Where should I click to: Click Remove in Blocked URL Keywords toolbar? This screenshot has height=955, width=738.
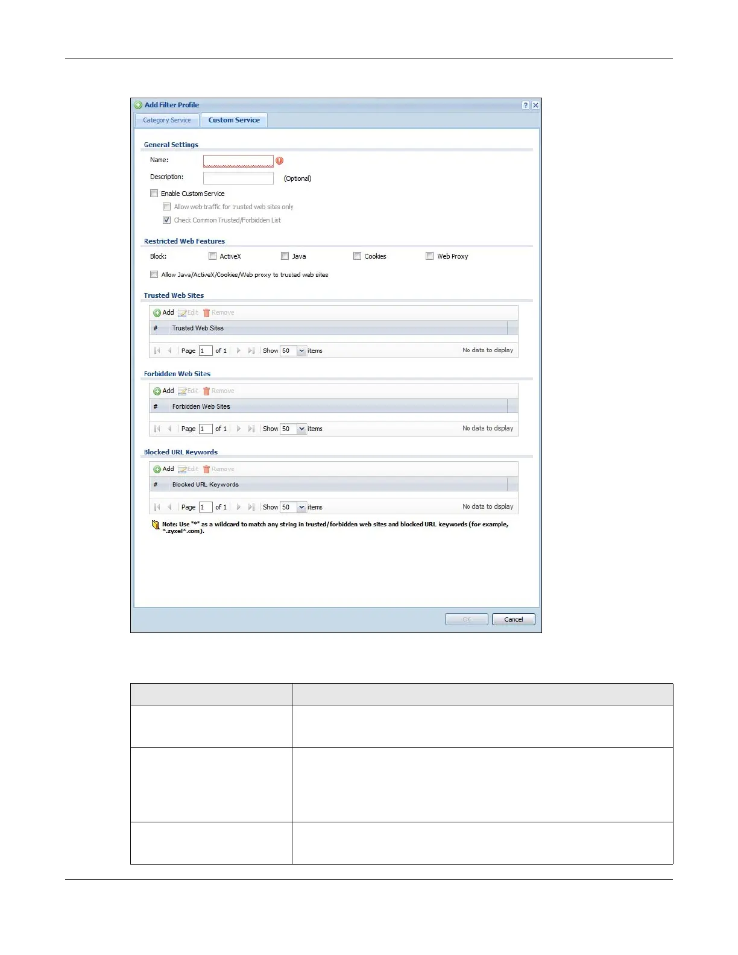click(x=218, y=469)
